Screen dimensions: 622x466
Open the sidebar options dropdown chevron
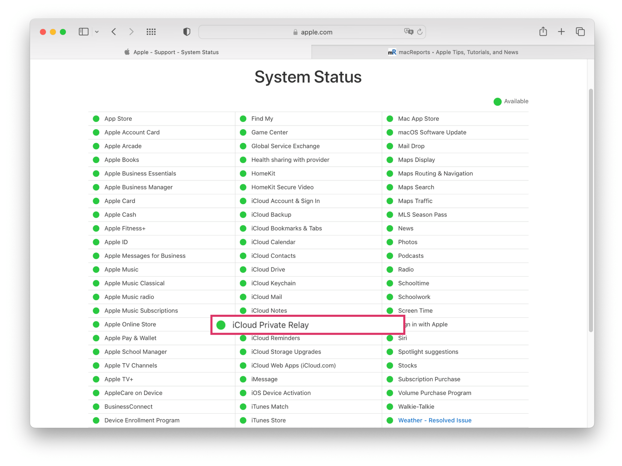tap(97, 32)
